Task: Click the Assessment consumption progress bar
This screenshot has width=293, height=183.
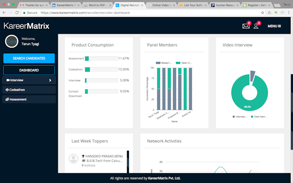Action: pyautogui.click(x=102, y=59)
